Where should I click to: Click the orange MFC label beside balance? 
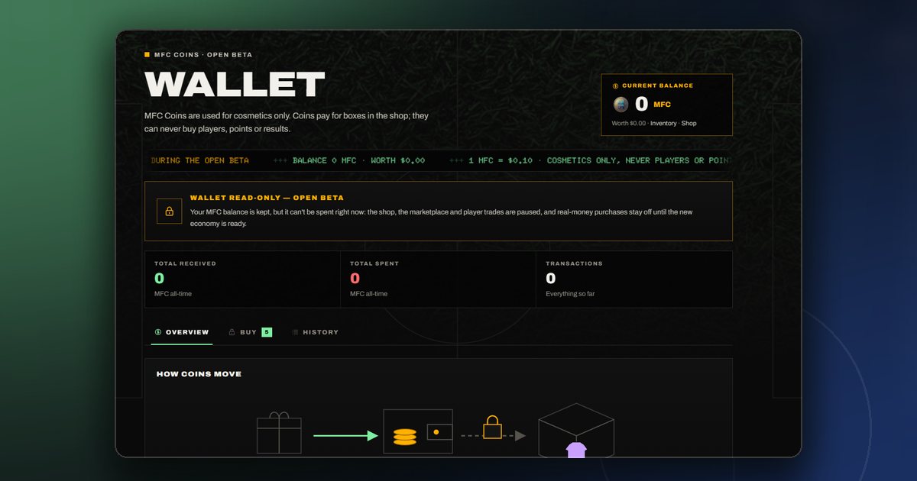(x=662, y=105)
